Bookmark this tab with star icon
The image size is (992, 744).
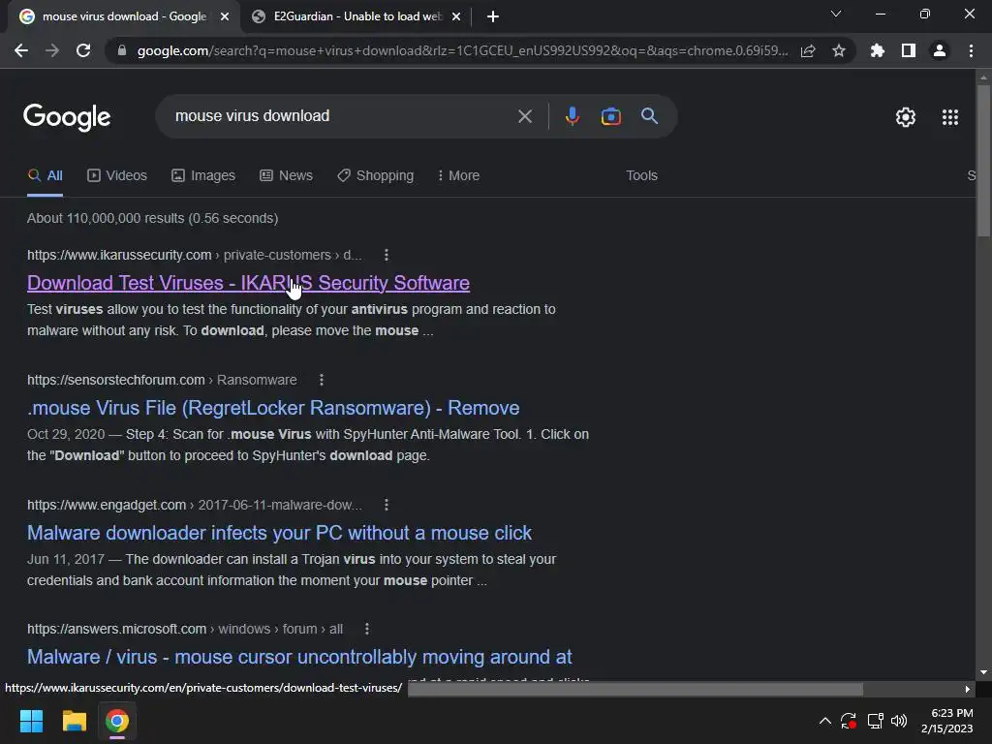pos(839,50)
